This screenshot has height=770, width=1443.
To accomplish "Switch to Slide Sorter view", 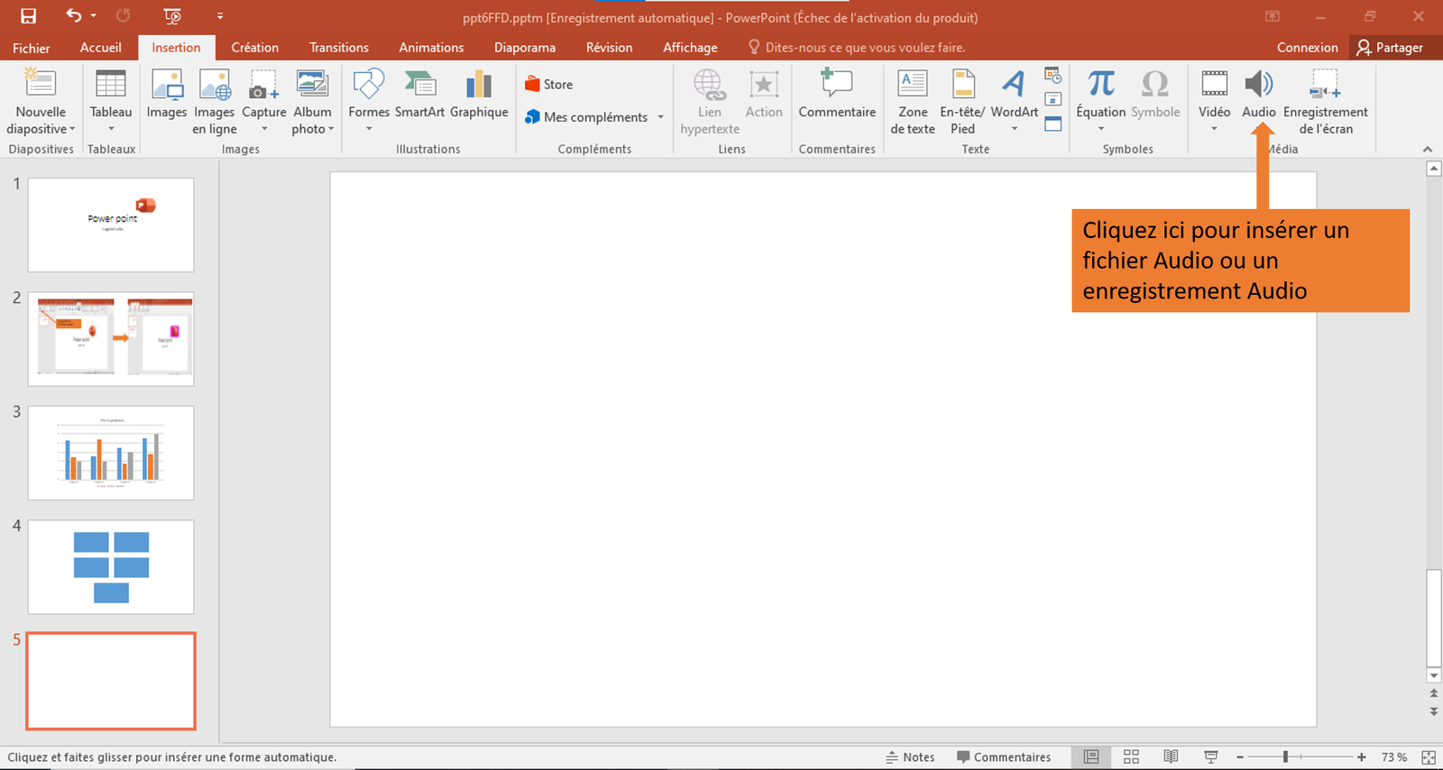I will click(1131, 757).
